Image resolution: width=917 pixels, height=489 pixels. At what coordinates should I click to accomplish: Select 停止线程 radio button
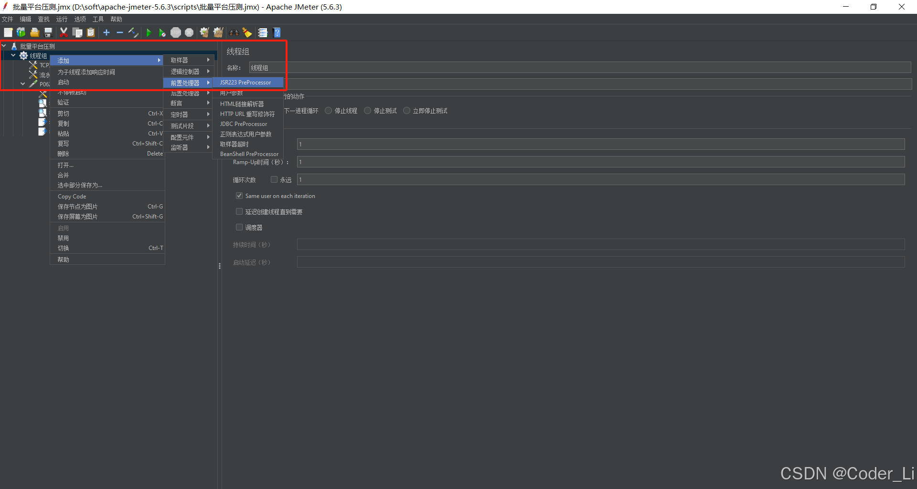click(329, 111)
